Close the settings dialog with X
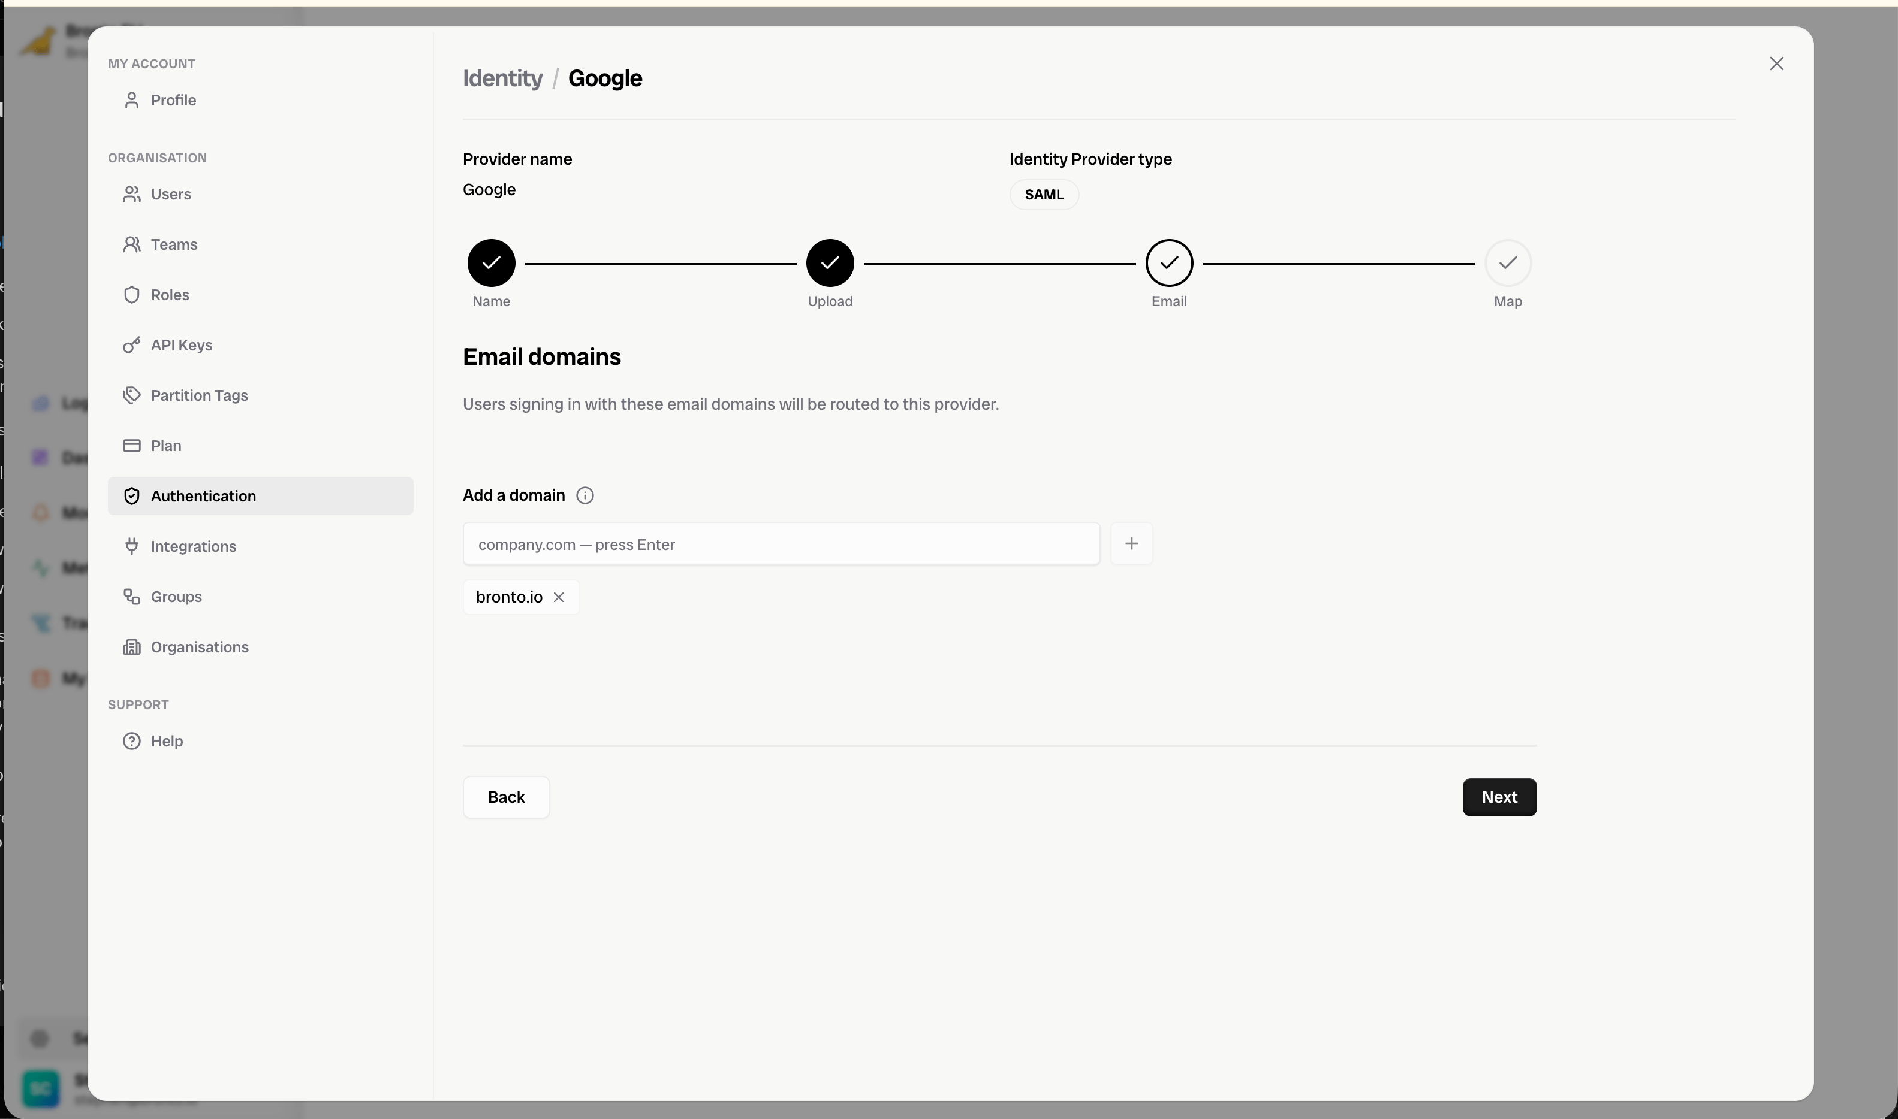 (1776, 64)
